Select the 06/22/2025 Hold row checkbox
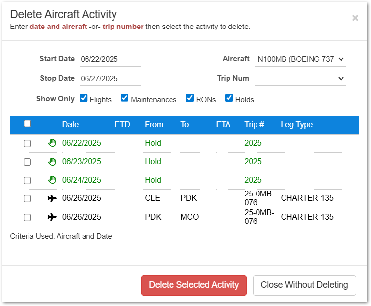 point(28,143)
